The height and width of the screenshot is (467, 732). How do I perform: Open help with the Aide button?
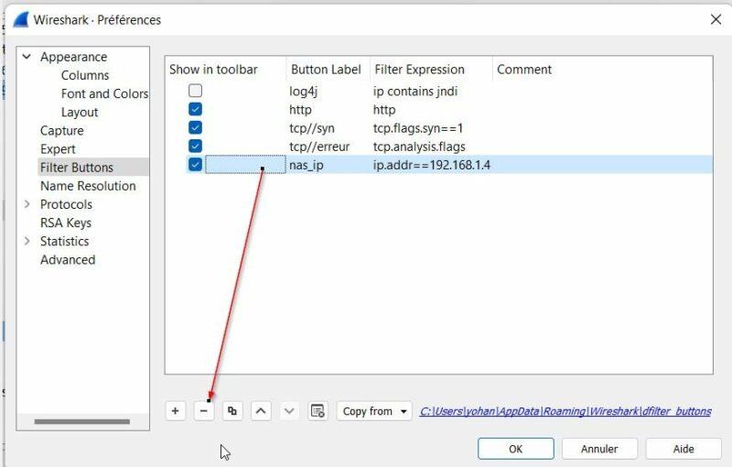pyautogui.click(x=684, y=449)
